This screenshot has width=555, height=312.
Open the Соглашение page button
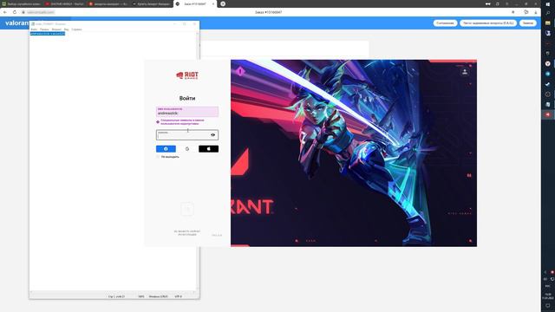tap(445, 23)
